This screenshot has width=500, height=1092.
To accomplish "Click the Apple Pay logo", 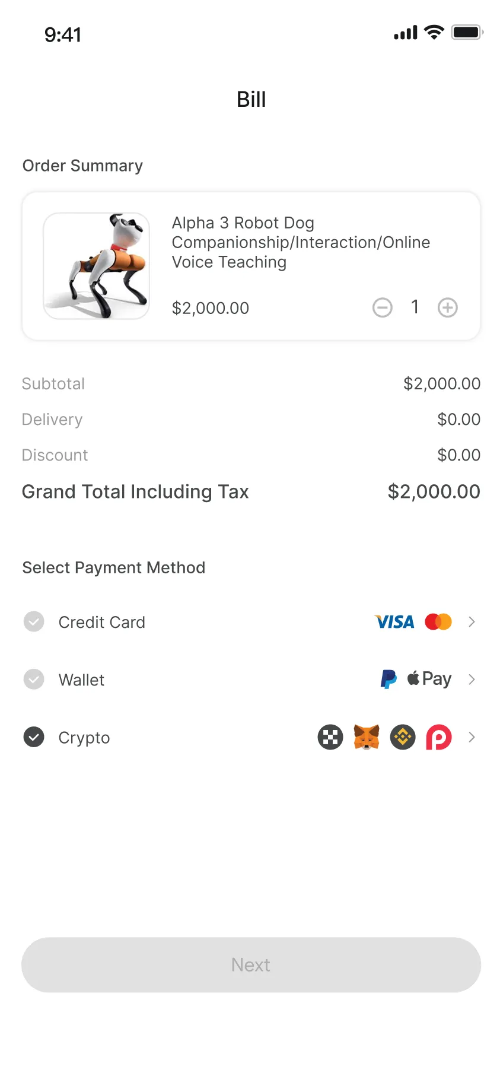I will [x=429, y=679].
